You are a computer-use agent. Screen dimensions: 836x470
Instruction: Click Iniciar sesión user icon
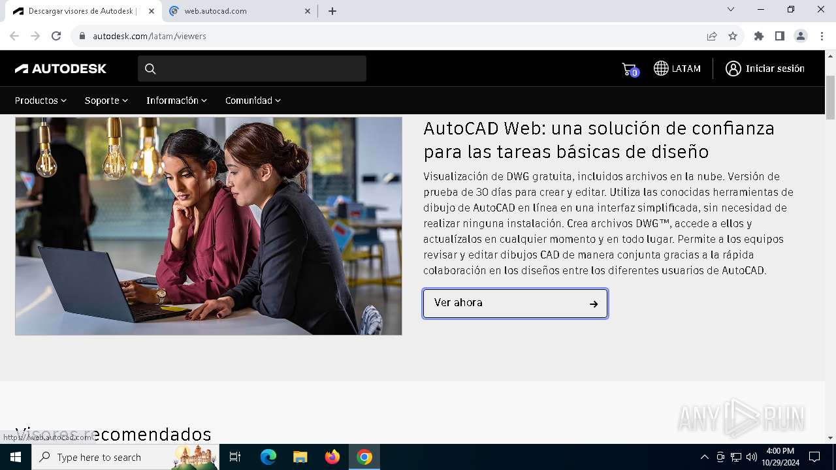pyautogui.click(x=733, y=69)
